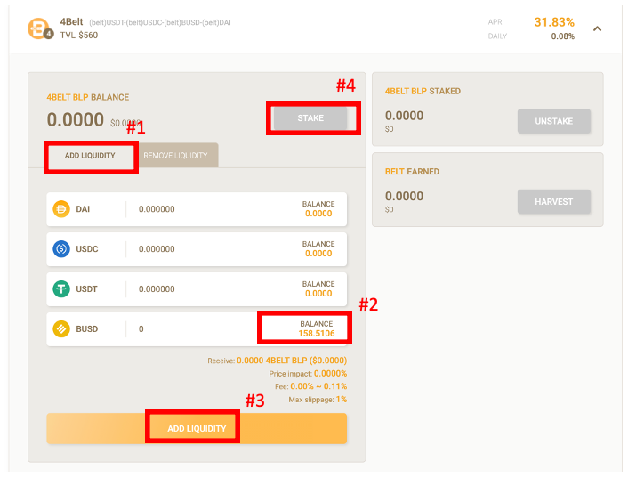Switch to the Add Liquidity tab
Screen dimensions: 636x478
coord(90,156)
